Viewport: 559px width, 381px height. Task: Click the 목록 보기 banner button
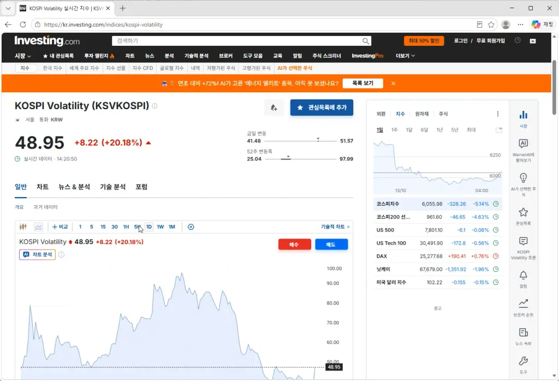tap(363, 84)
